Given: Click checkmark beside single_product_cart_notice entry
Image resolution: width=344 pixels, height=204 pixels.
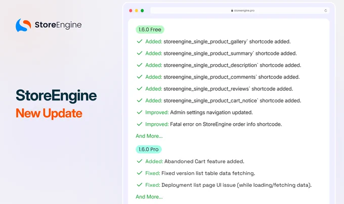Looking at the screenshot, I should tap(140, 100).
